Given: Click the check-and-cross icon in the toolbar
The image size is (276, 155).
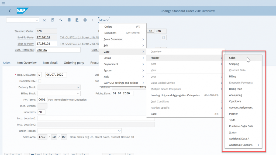Looking at the screenshot, I should click(x=61, y=20).
